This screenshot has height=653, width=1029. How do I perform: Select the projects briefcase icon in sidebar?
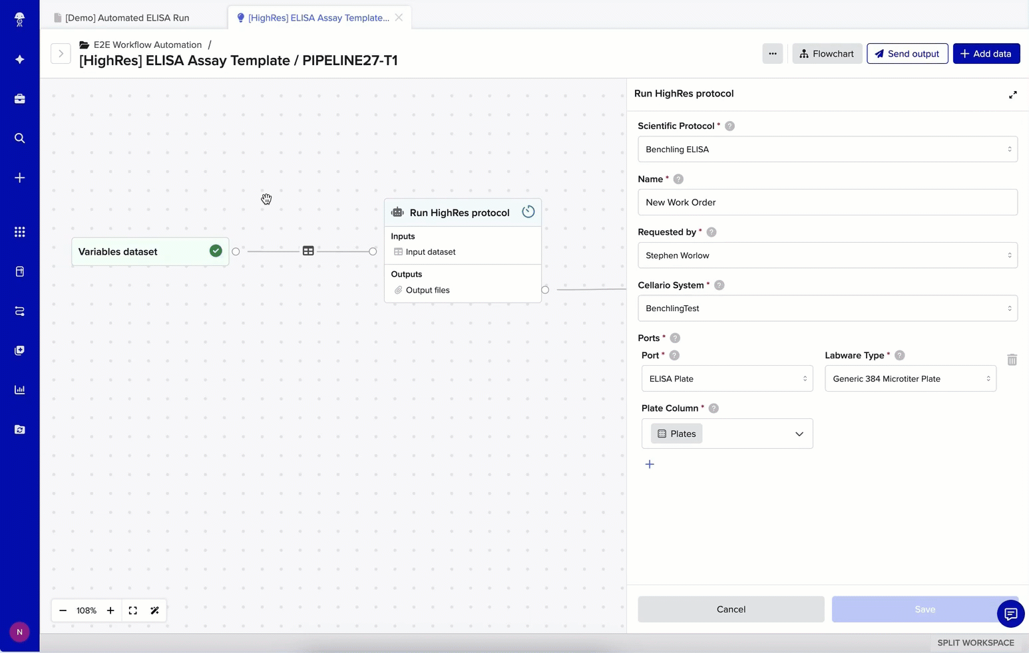point(19,98)
